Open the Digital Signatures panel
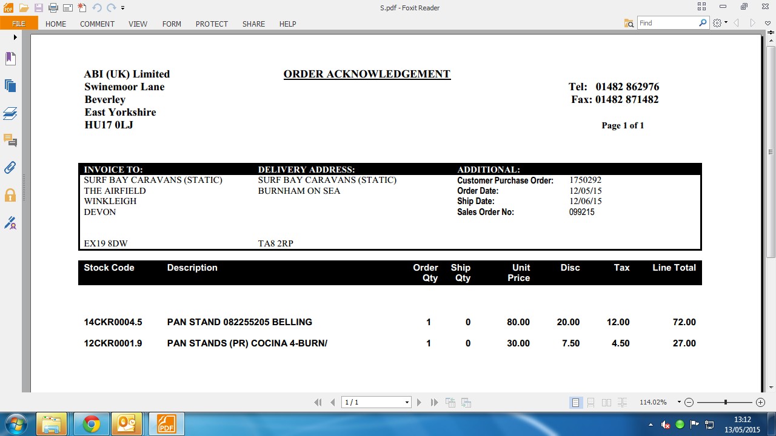 pos(10,223)
